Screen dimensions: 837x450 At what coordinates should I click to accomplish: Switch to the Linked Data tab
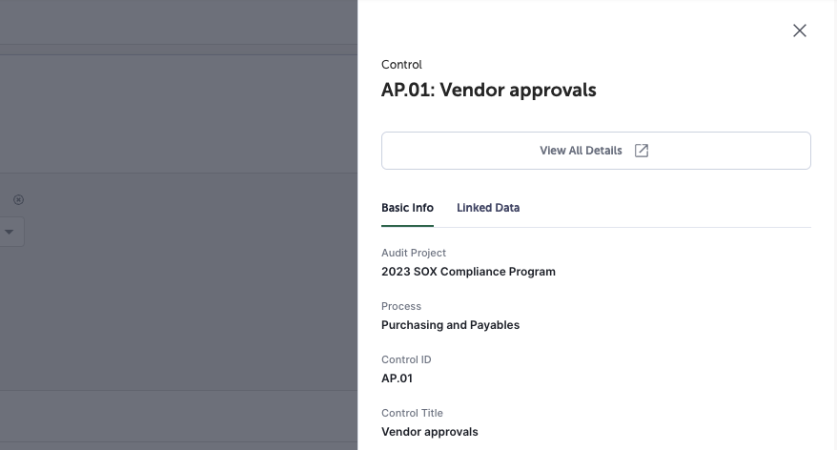click(x=488, y=208)
